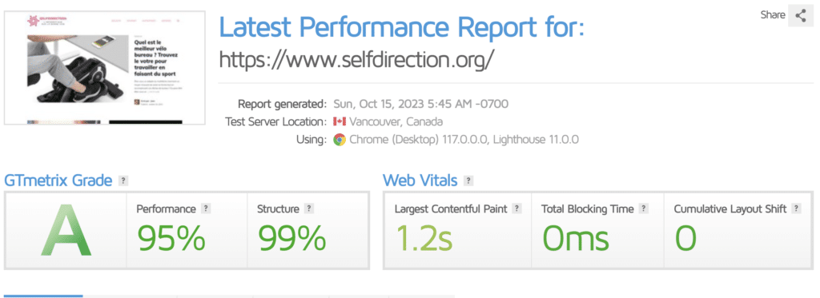This screenshot has height=298, width=820.
Task: Open help icon beside Performance
Action: point(206,209)
